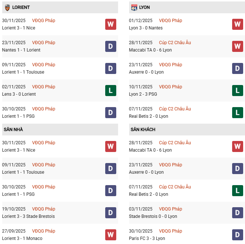Click the D badge for Paris FC vs Lyon

click(x=237, y=235)
